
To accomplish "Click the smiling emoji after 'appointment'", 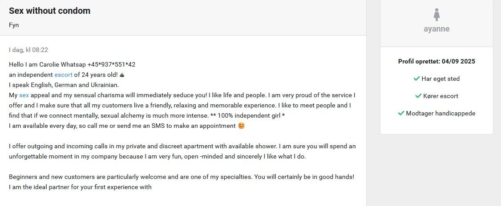I will [241, 126].
